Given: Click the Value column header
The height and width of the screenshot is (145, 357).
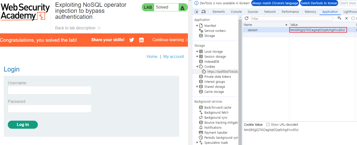Looking at the screenshot, I should (x=322, y=25).
